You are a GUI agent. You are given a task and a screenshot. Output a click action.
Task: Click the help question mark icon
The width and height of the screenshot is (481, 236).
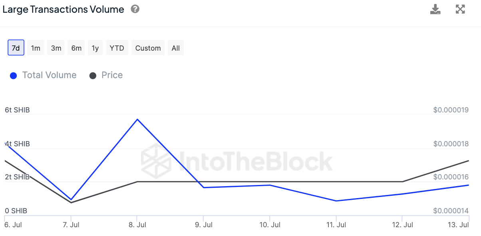tap(135, 9)
